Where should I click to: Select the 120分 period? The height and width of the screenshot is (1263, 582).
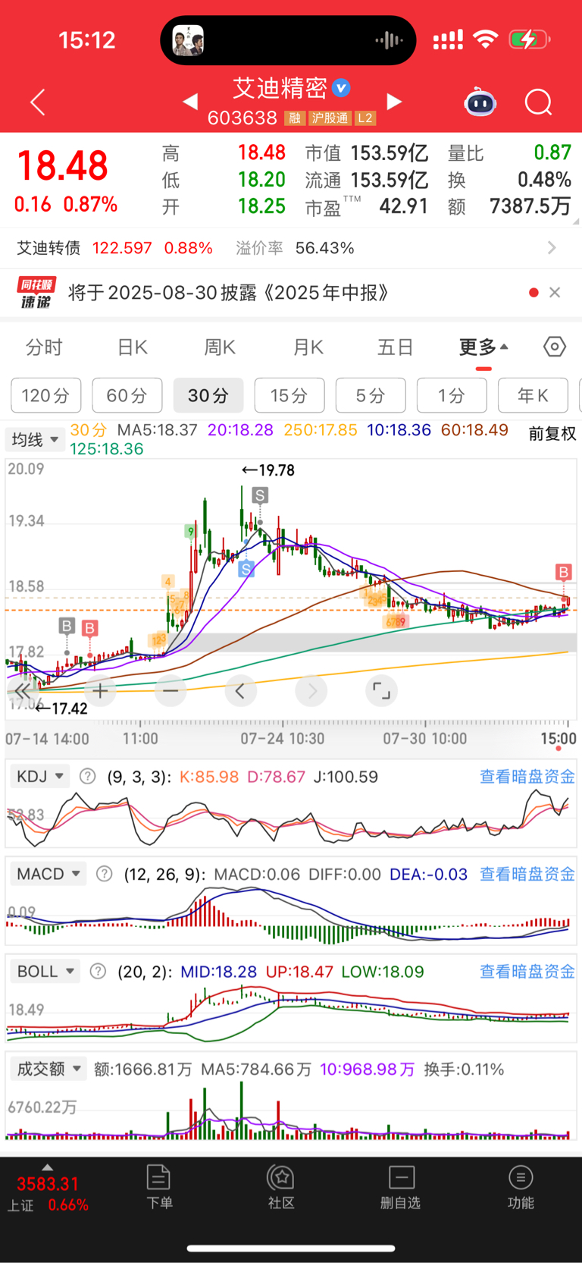(x=45, y=395)
